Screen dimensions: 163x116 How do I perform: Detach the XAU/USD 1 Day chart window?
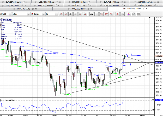pyautogui.click(x=143, y=9)
